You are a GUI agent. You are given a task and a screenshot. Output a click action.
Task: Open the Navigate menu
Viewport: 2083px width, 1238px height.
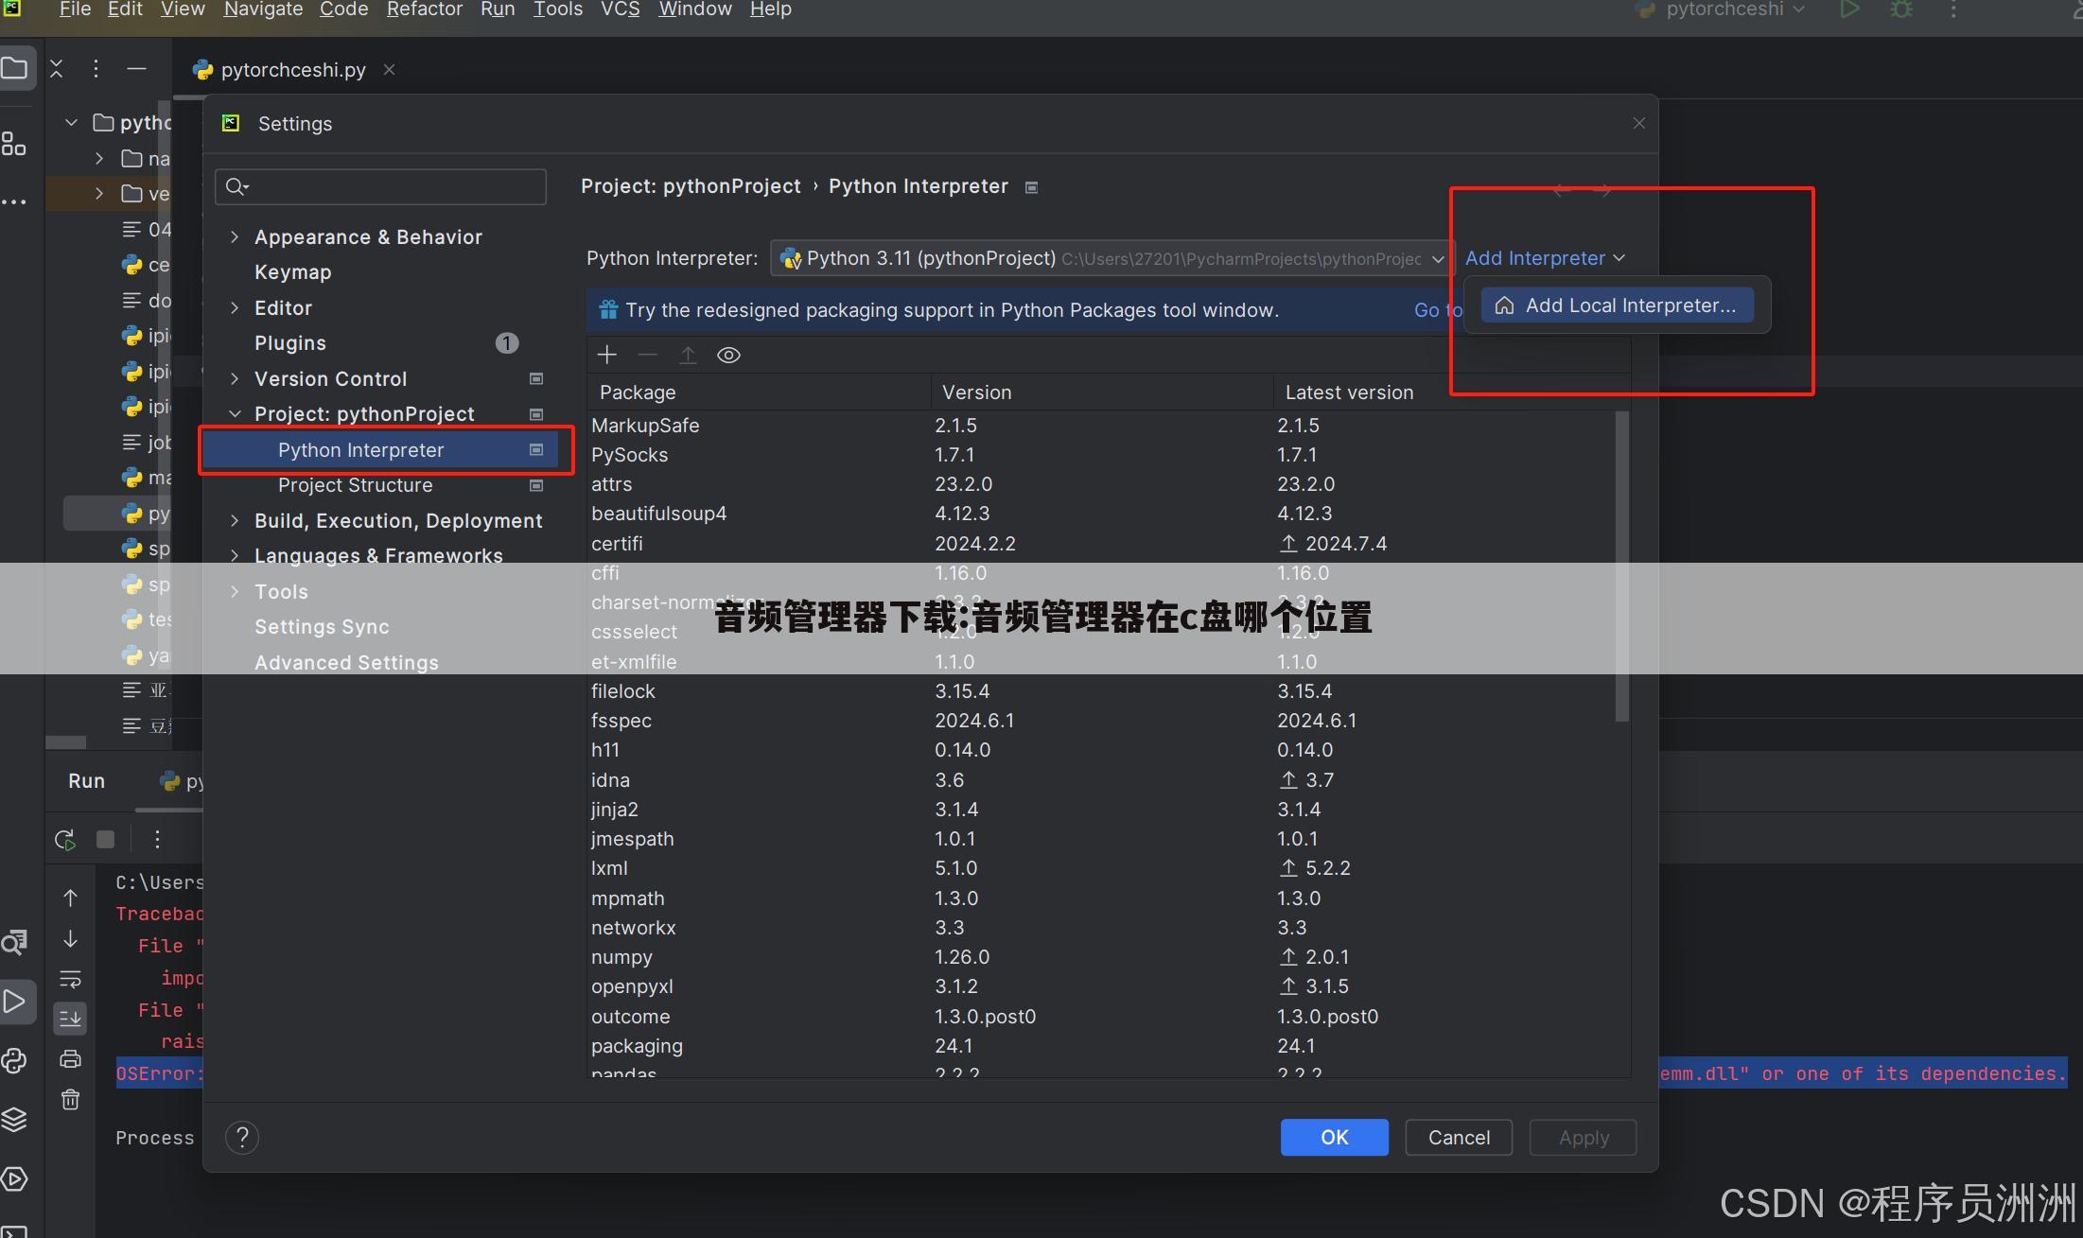(x=263, y=9)
